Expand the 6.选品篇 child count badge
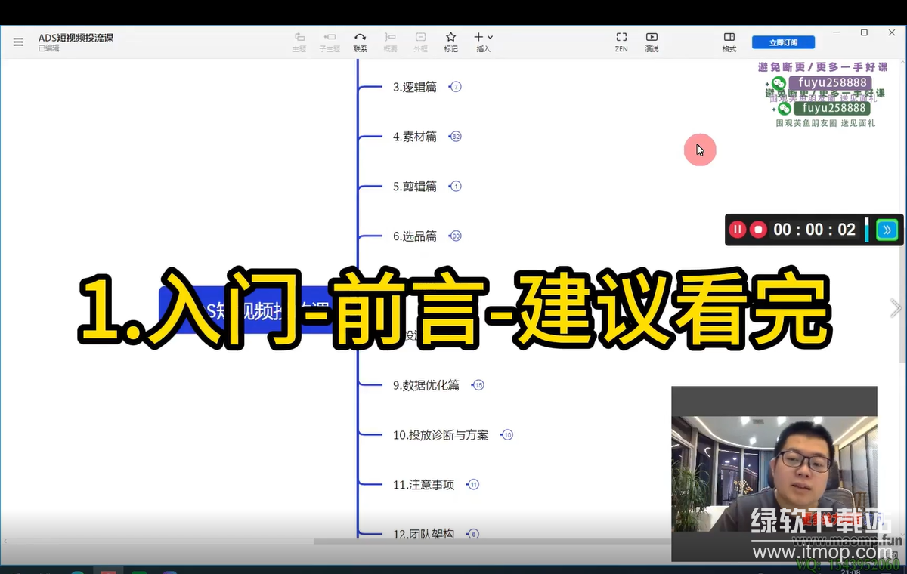Screen dimensions: 907x574 click(x=455, y=236)
